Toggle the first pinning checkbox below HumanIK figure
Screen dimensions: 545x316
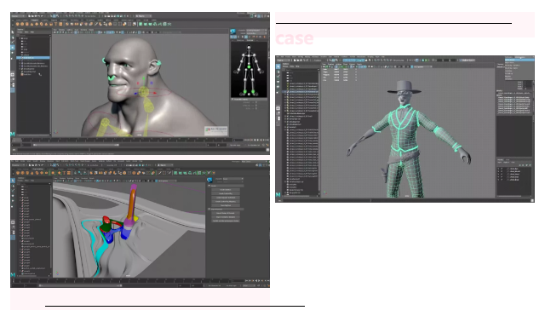click(x=256, y=102)
